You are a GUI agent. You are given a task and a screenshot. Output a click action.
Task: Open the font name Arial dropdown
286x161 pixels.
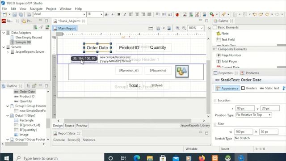pyautogui.click(x=84, y=14)
